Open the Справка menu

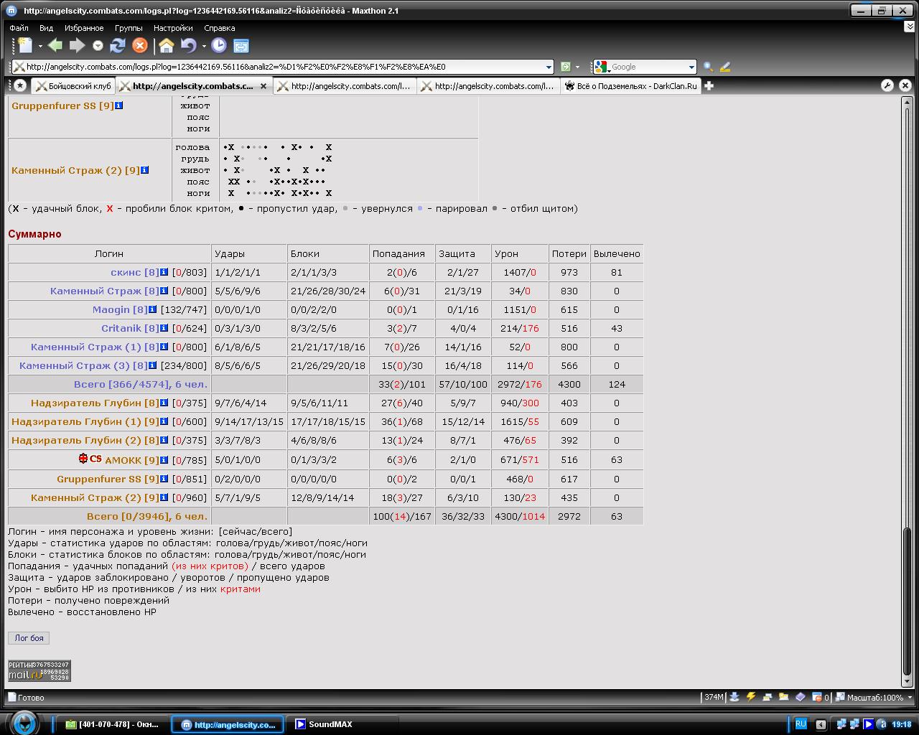(219, 28)
